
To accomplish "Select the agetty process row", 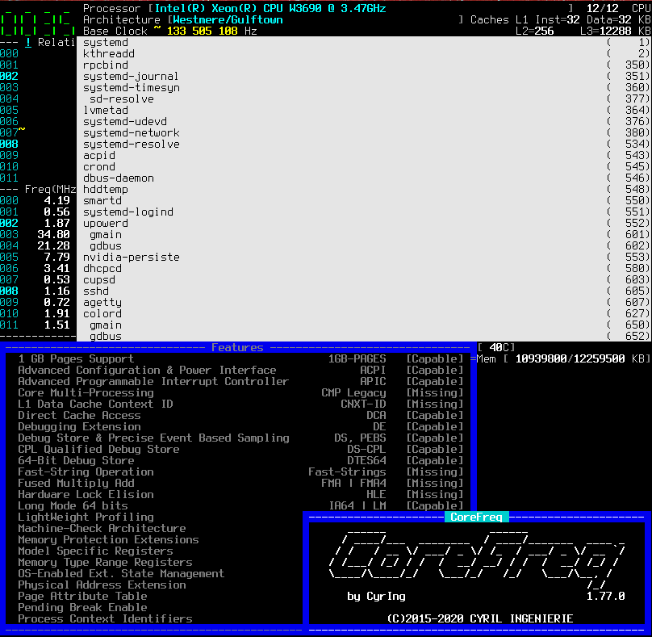I will pyautogui.click(x=364, y=302).
